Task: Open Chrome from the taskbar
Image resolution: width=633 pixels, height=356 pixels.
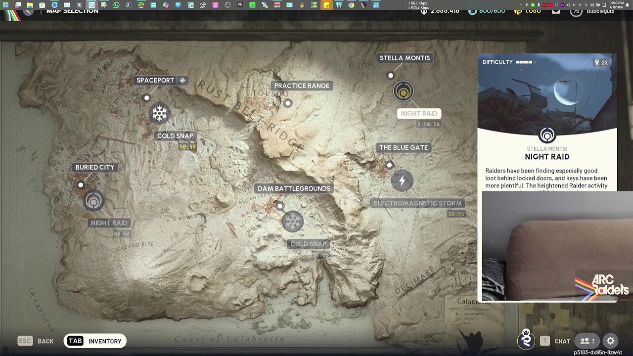Action: pyautogui.click(x=351, y=5)
